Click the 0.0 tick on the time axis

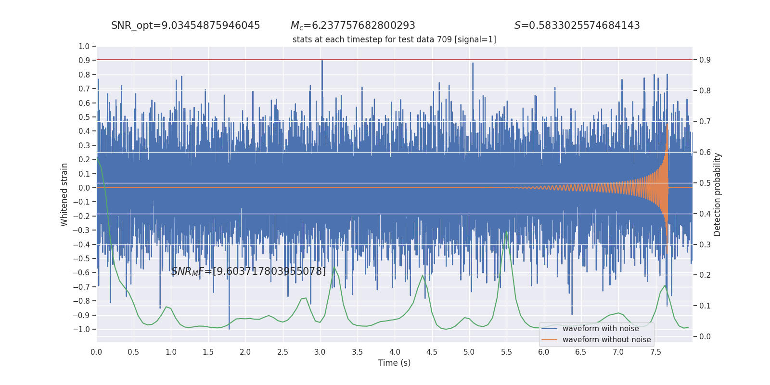(x=96, y=352)
